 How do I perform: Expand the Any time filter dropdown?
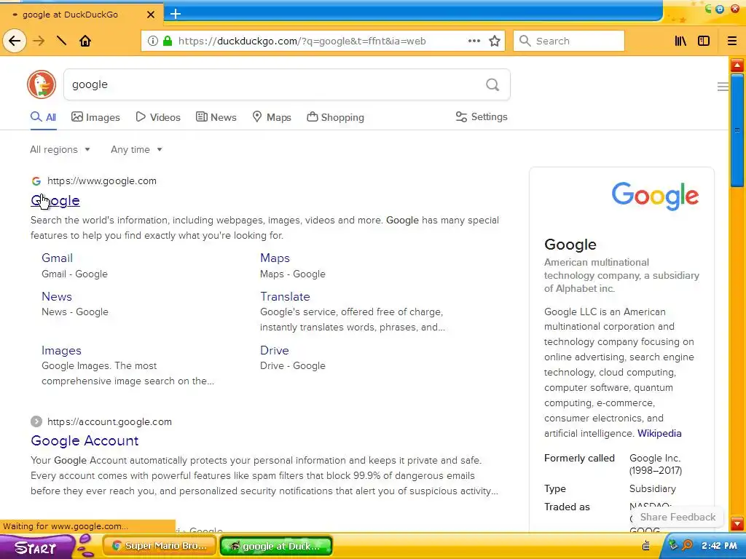click(136, 149)
